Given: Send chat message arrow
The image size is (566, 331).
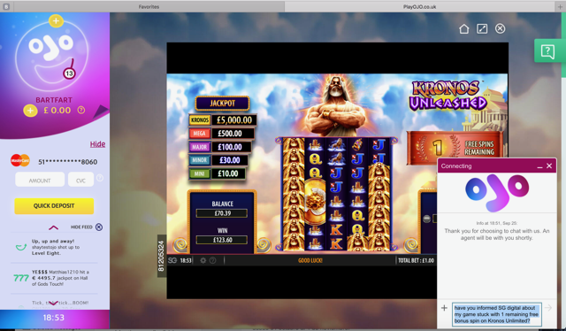Looking at the screenshot, I should coord(548,308).
